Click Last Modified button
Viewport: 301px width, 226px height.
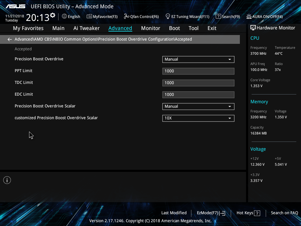point(174,213)
